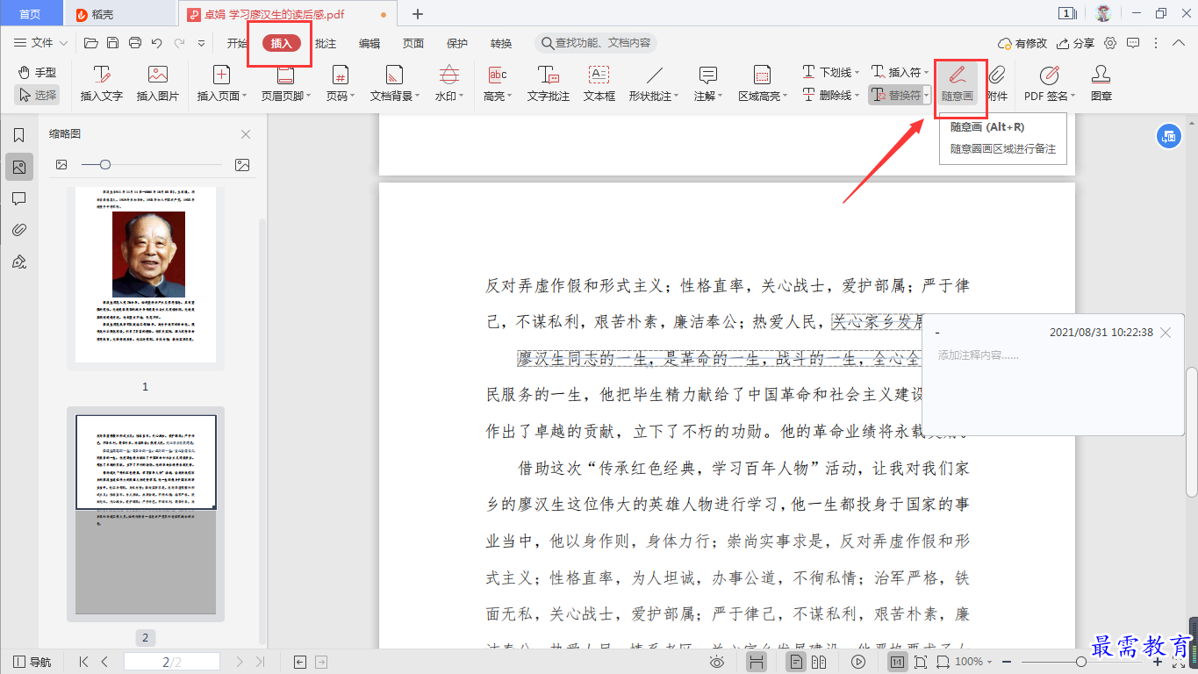Open the 开始 ribbon tab
Viewport: 1198px width, 674px height.
238,43
